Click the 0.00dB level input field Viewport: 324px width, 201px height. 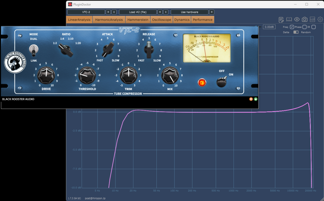click(269, 27)
